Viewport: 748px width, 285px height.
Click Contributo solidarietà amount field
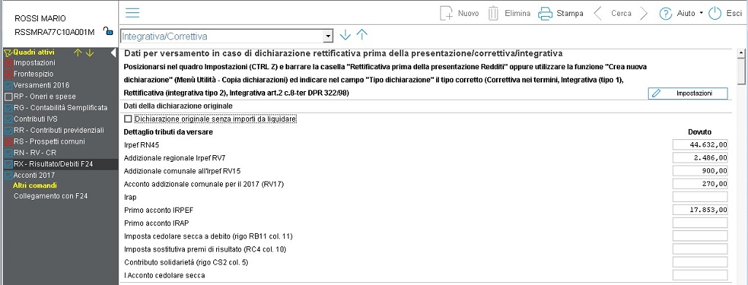tap(700, 262)
